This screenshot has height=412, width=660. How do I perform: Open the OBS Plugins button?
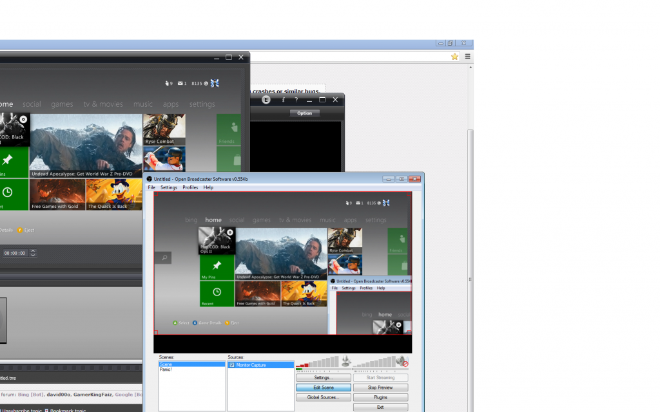(x=380, y=397)
